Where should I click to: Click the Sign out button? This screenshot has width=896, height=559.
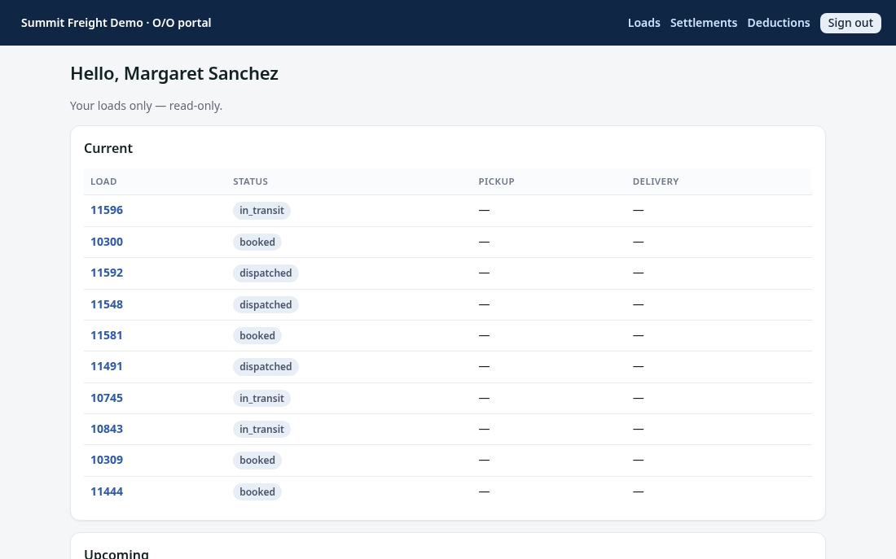(x=850, y=23)
